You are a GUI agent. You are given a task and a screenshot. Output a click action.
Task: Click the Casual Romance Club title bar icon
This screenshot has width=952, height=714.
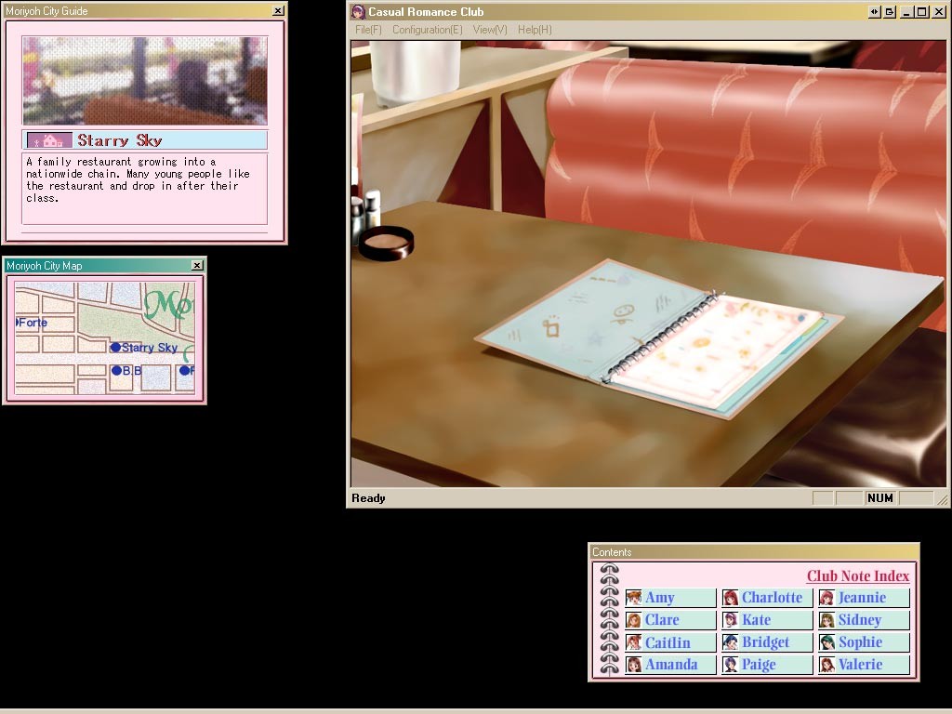tap(358, 12)
